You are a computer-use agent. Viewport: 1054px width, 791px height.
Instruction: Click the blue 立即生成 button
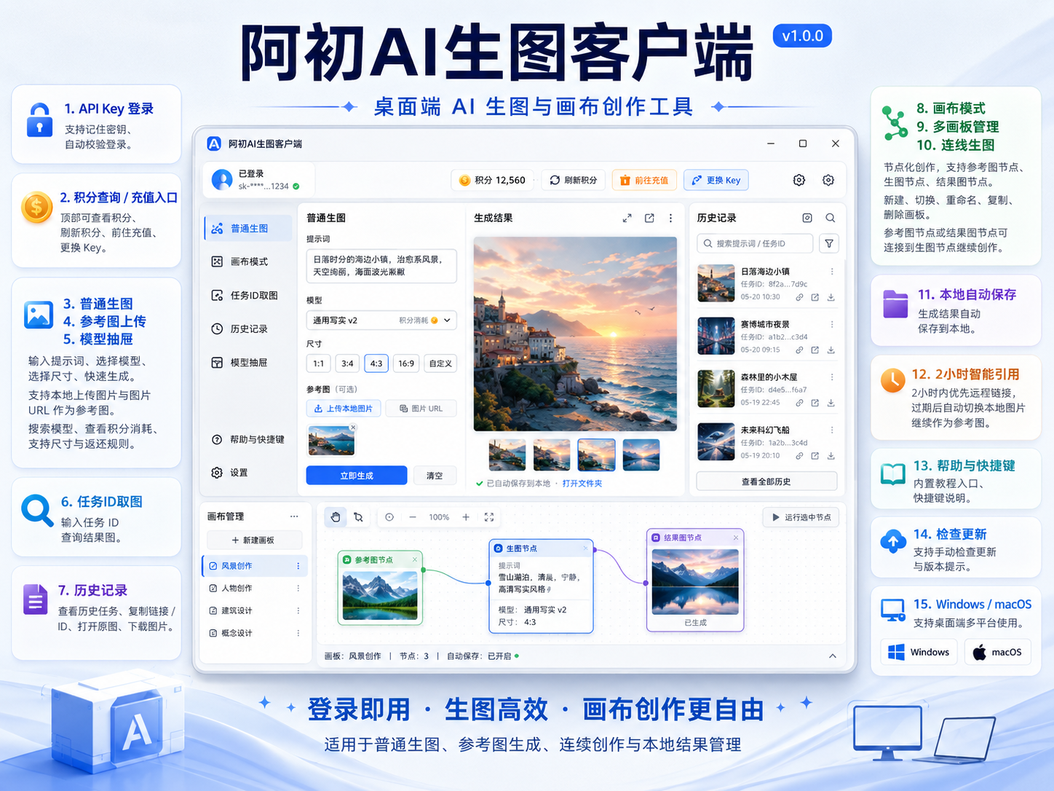click(357, 476)
